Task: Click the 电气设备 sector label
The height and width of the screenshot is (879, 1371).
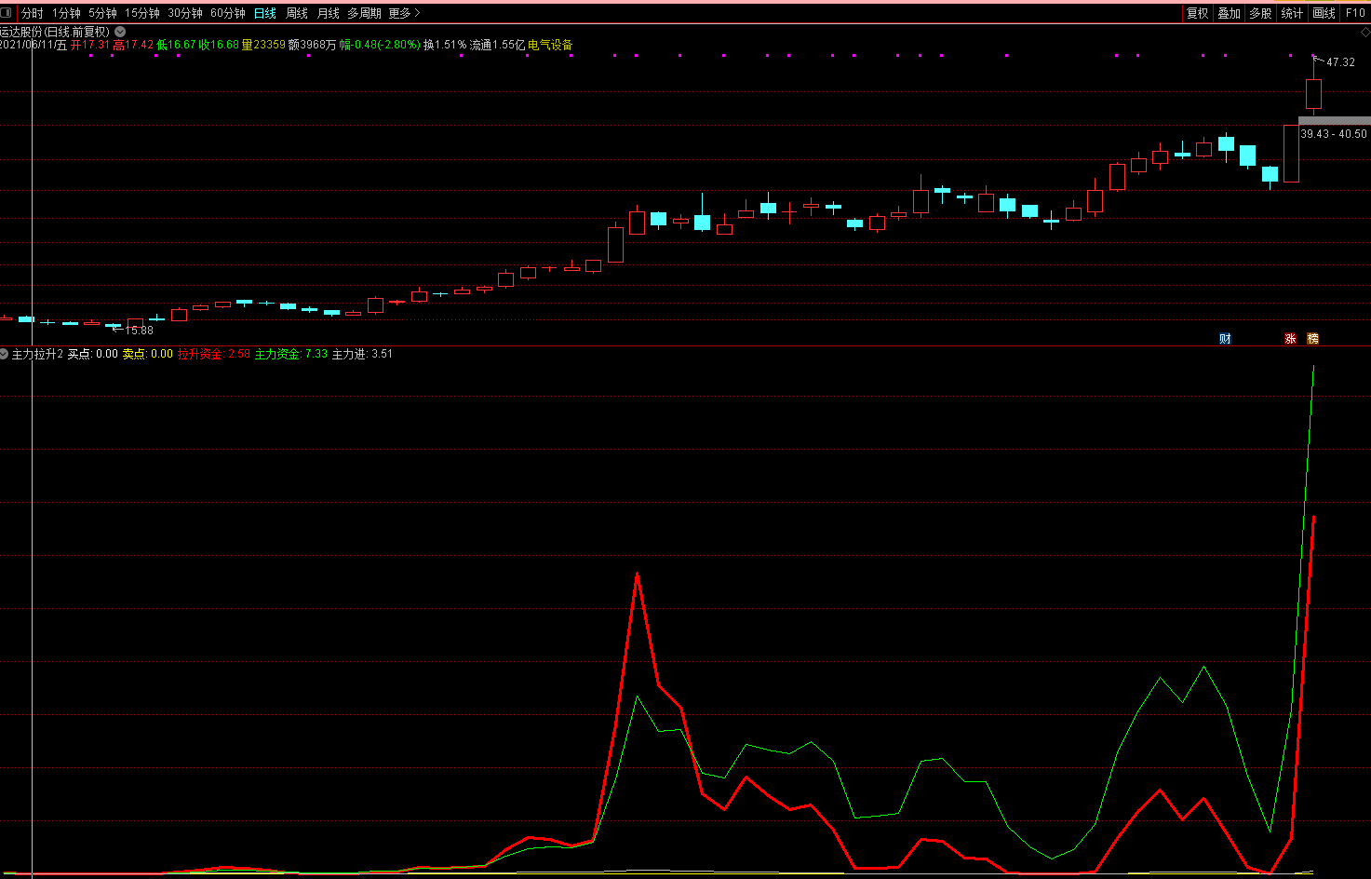Action: click(550, 45)
